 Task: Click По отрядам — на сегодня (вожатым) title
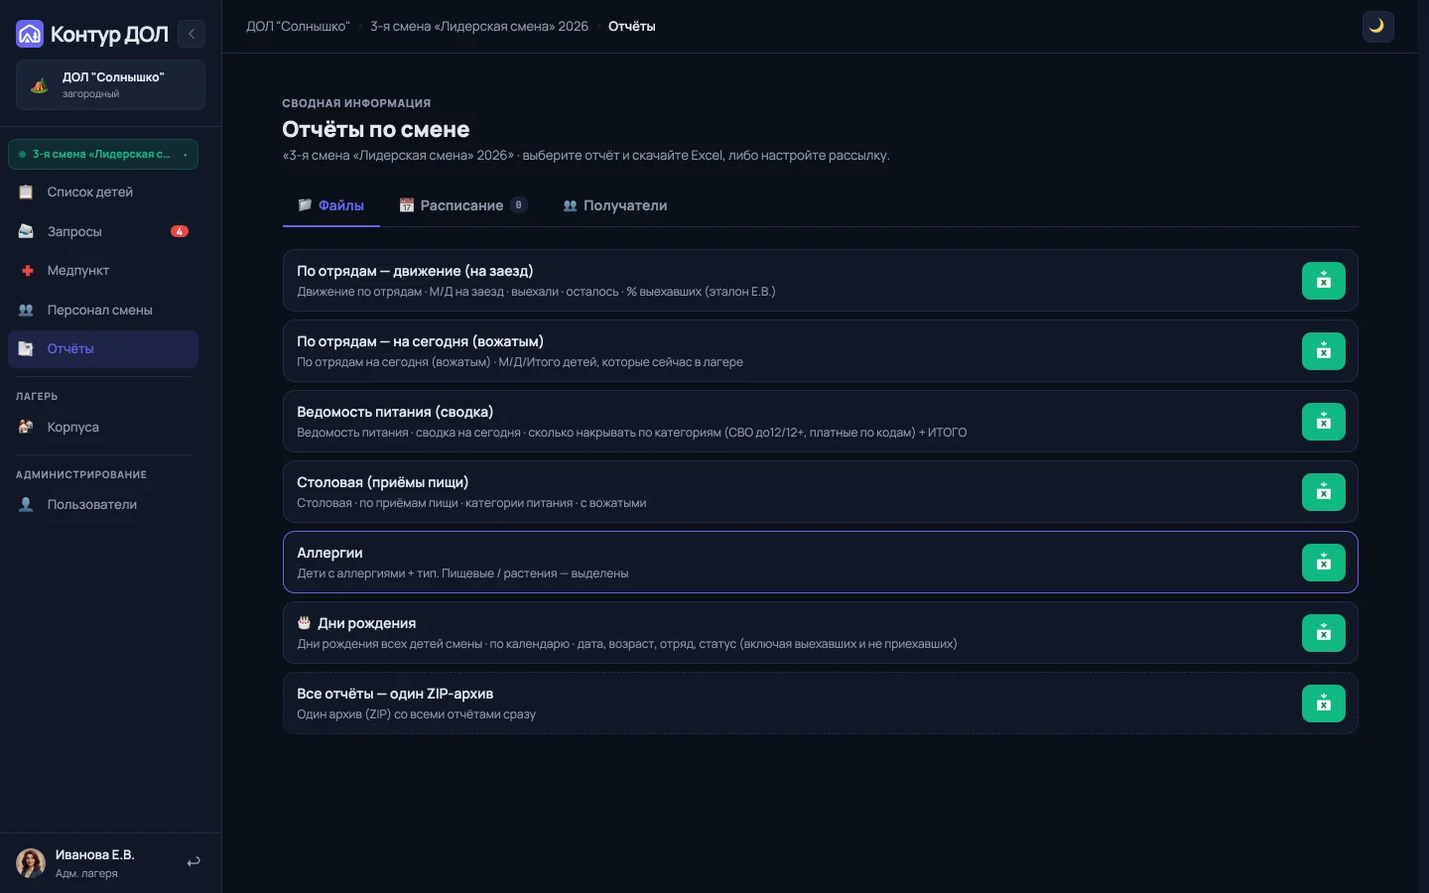coord(420,341)
